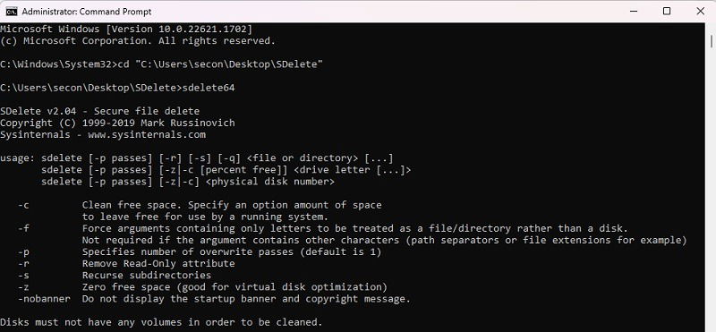Click the "Zero free space" description line
Viewport: 716px width, 332px height.
234,287
